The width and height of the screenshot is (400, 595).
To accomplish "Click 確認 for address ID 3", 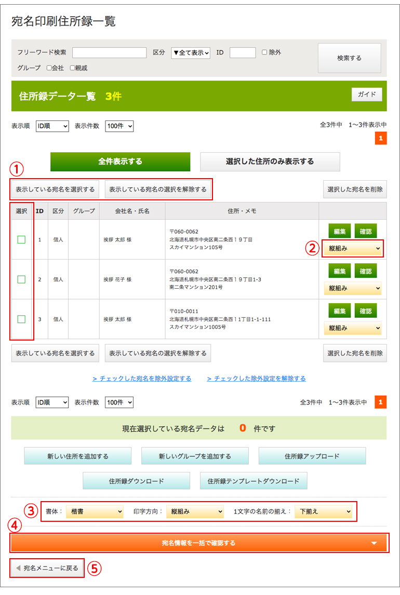I will point(365,311).
